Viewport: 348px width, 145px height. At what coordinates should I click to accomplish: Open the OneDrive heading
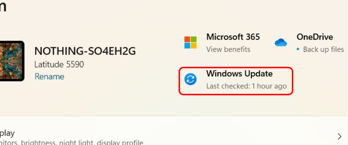315,37
